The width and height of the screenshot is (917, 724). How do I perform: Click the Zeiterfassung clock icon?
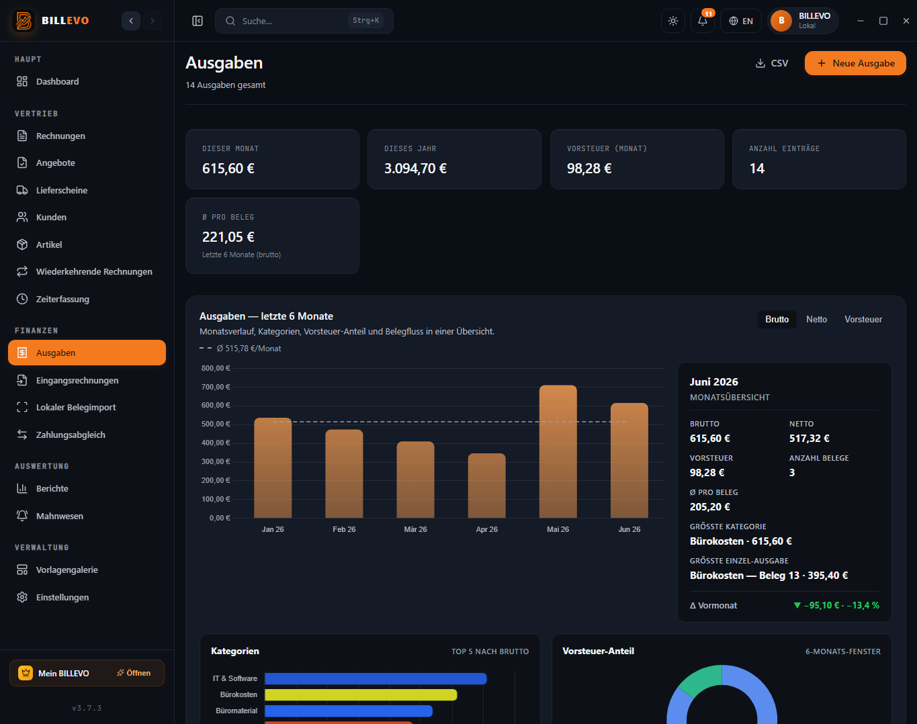(22, 299)
